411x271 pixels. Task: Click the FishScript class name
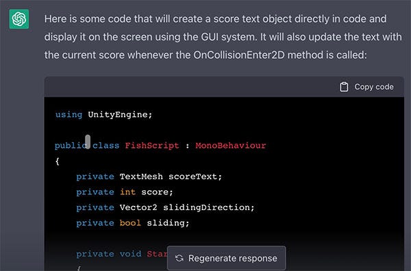click(x=152, y=146)
